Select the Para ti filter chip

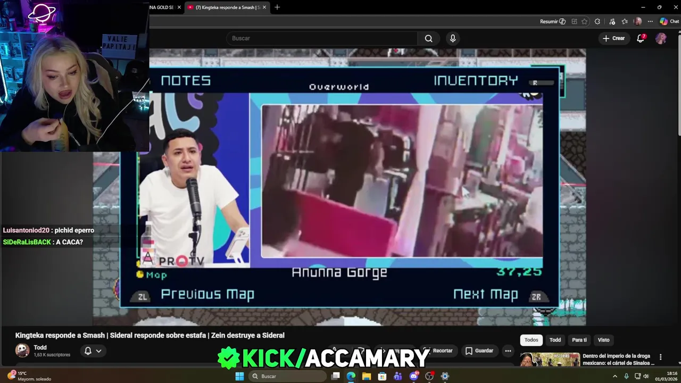tap(579, 340)
